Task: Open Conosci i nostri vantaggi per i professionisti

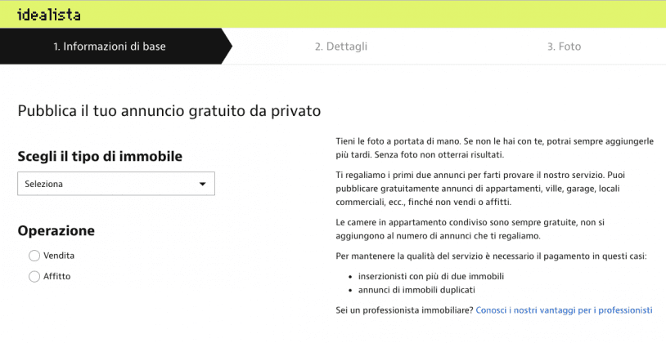Action: point(564,310)
